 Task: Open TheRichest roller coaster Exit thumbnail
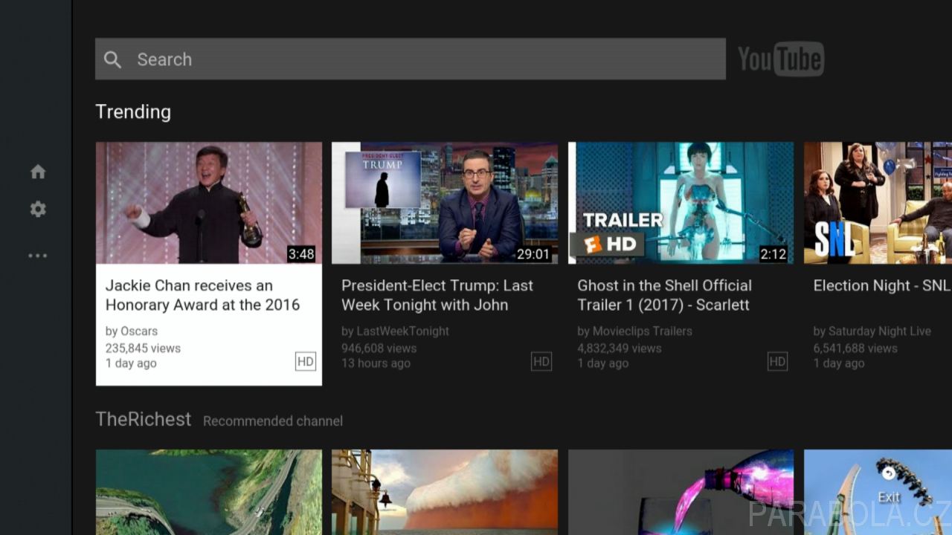click(x=878, y=492)
